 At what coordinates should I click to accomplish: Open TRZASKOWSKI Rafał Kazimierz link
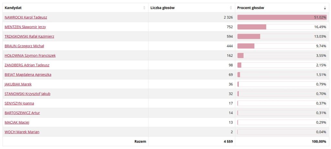(x=29, y=36)
